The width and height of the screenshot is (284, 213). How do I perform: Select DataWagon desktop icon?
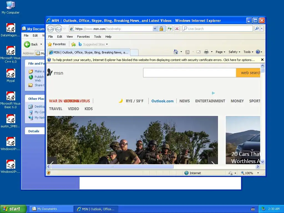coord(11,30)
